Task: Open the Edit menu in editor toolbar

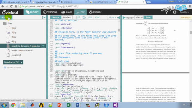Action: [x=90, y=17]
